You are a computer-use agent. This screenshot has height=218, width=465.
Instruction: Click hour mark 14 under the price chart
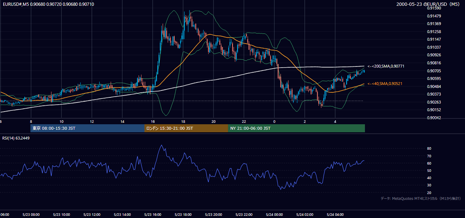pos(122,121)
